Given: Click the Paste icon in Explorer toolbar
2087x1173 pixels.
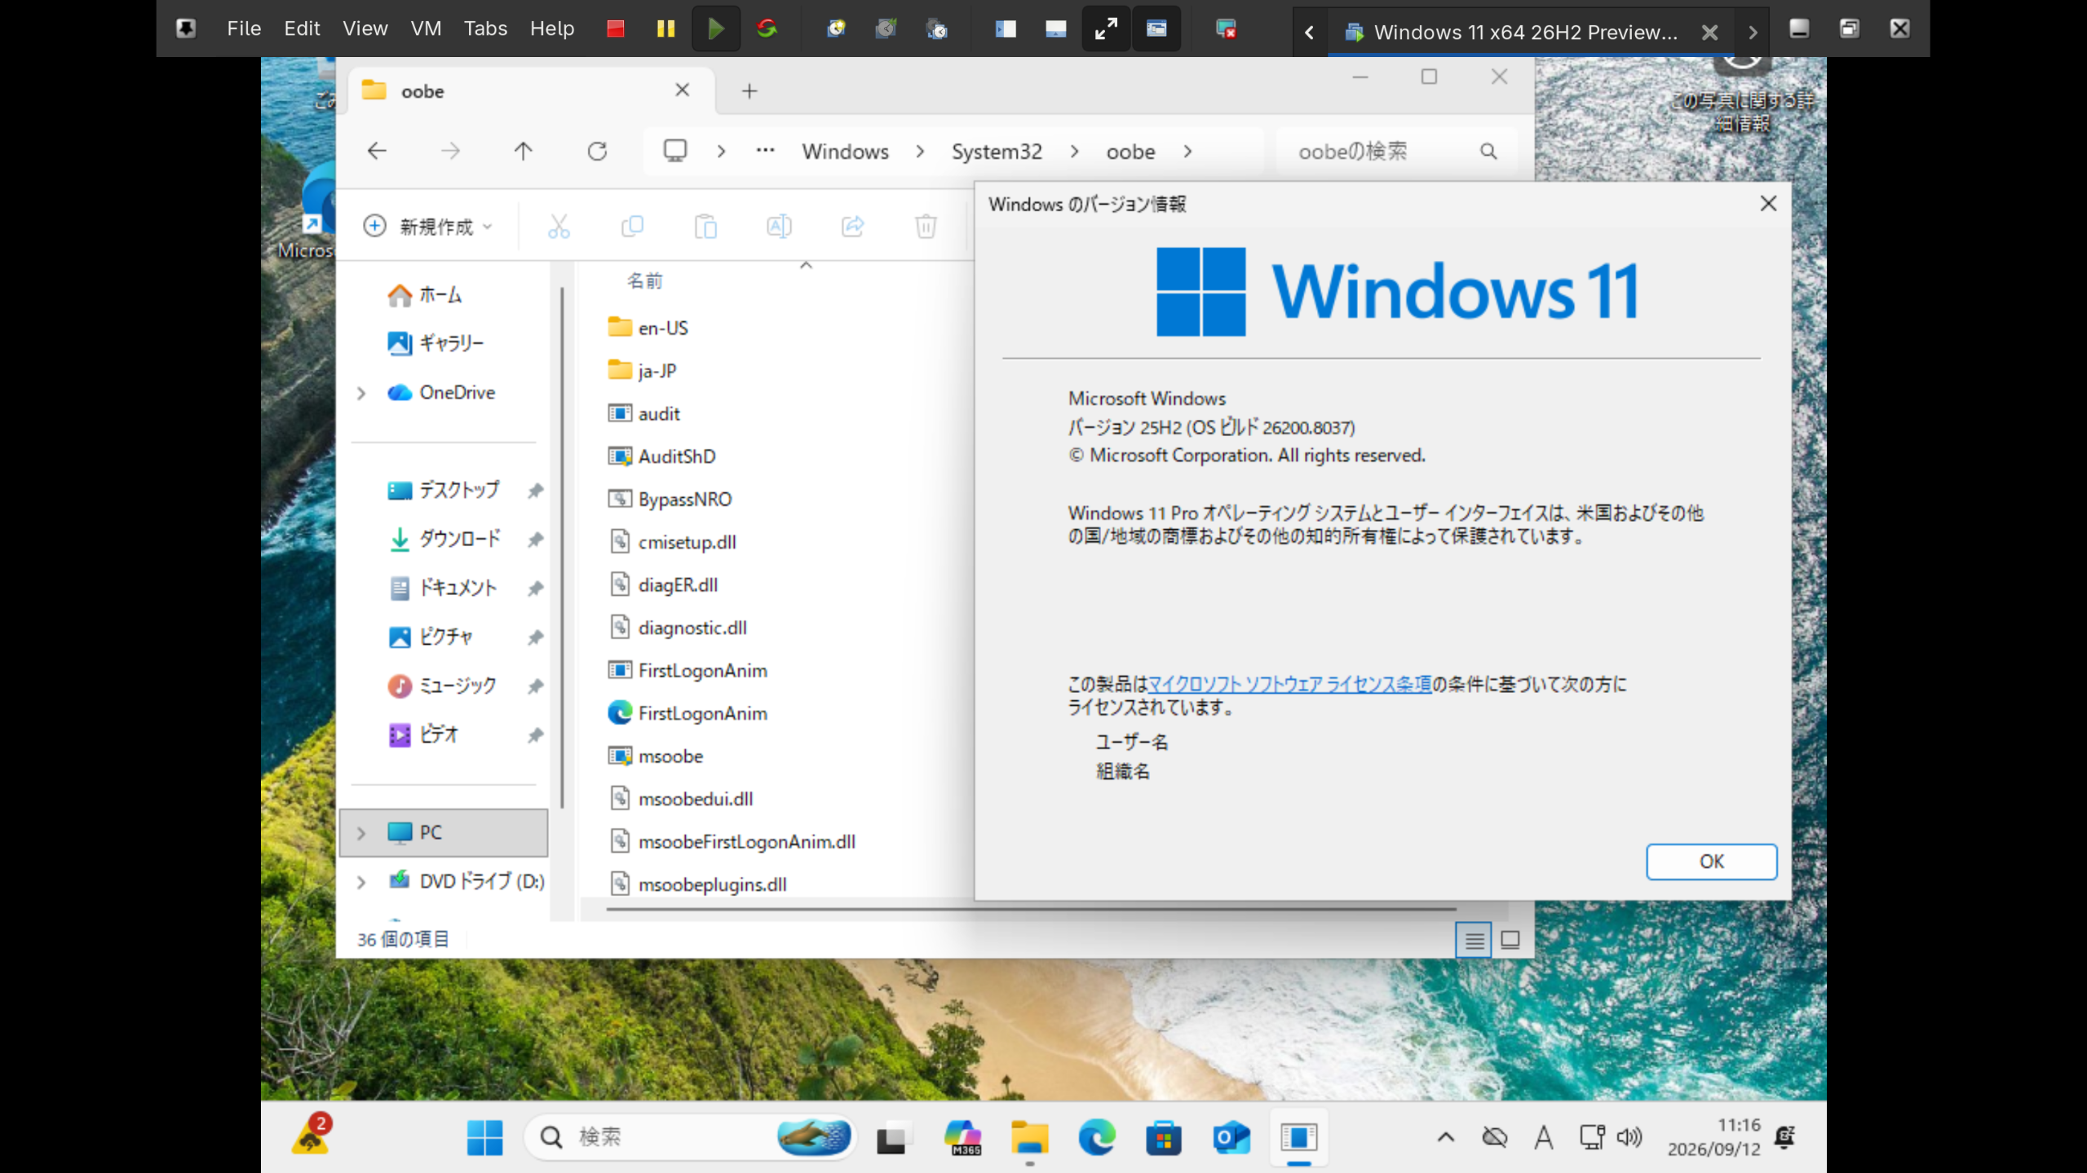Looking at the screenshot, I should click(x=705, y=226).
